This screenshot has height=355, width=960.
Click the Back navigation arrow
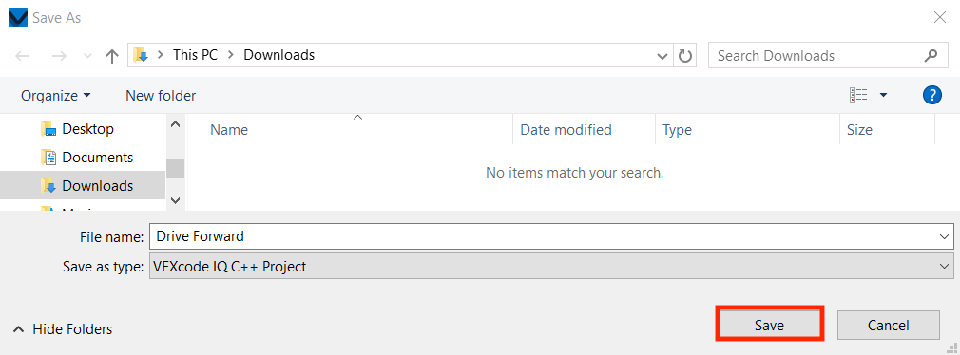click(x=23, y=56)
